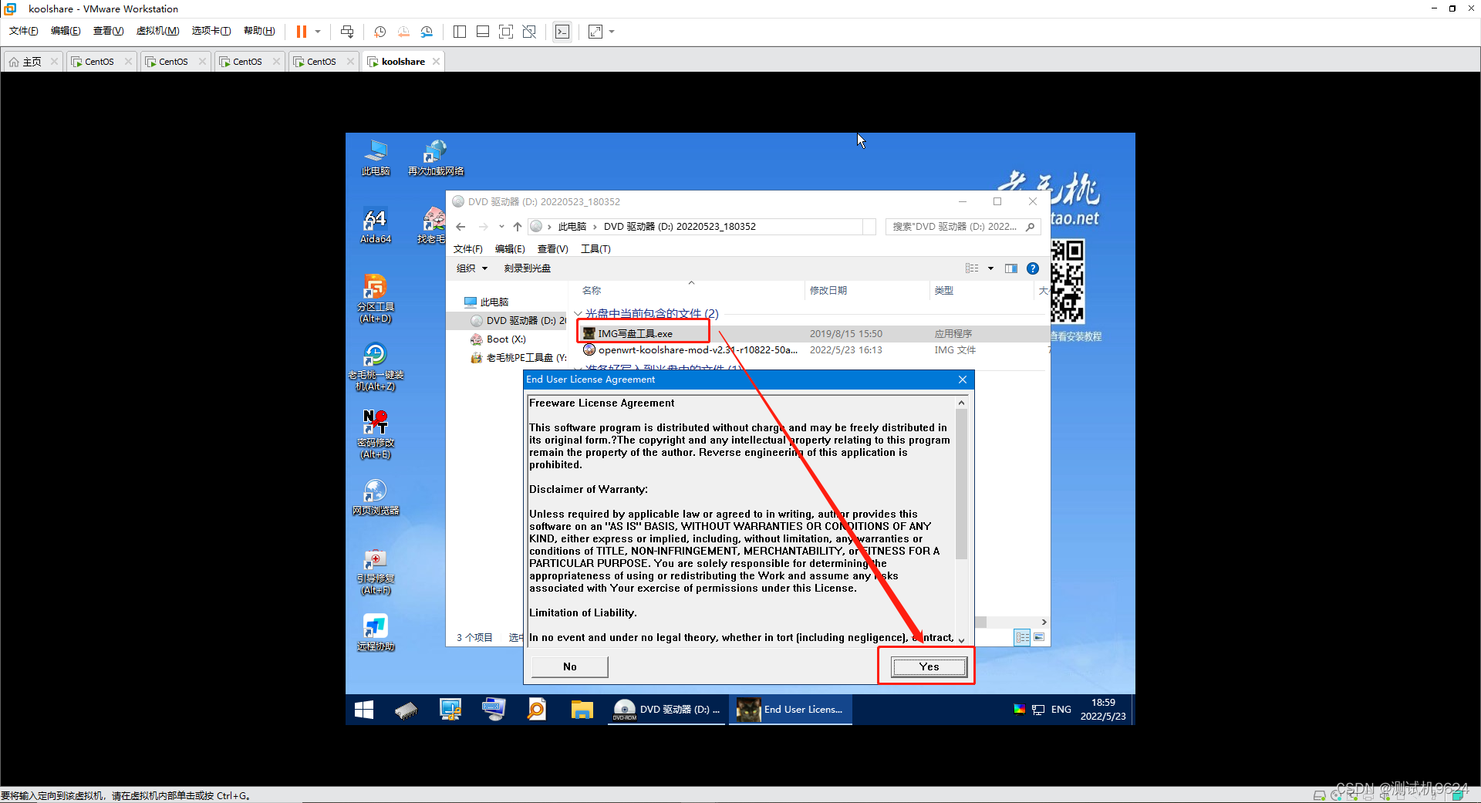Open the stretch display dropdown arrow

point(612,32)
